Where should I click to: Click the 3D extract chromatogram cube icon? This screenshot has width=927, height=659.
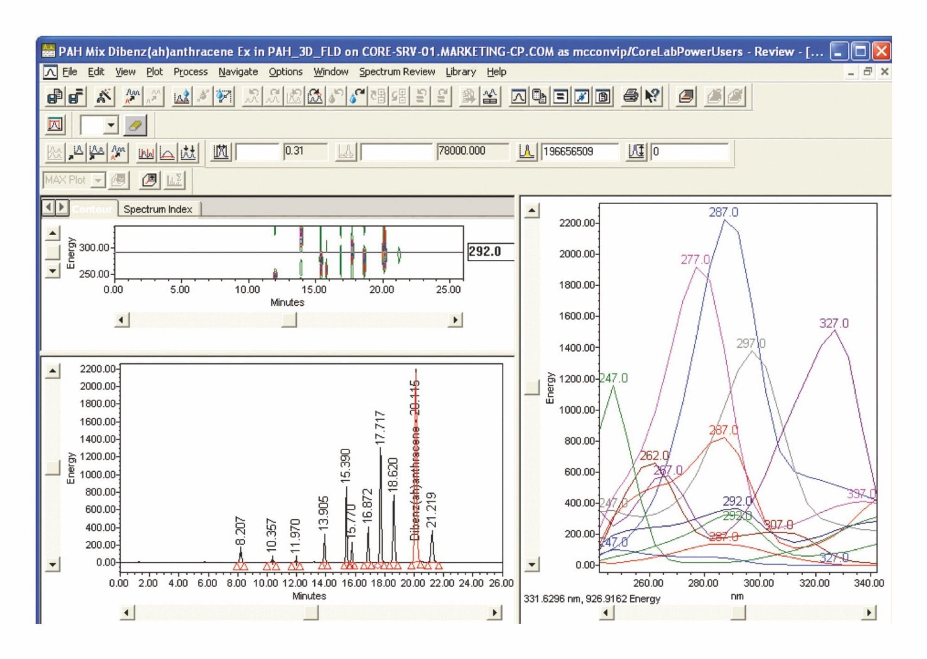point(149,180)
